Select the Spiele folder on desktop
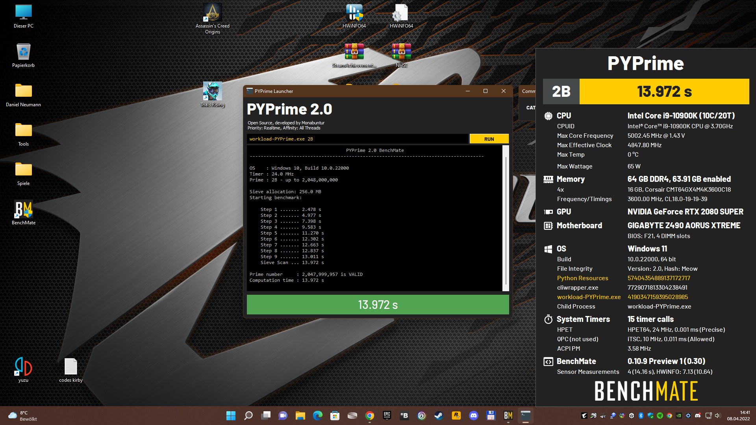Viewport: 756px width, 425px height. tap(24, 174)
